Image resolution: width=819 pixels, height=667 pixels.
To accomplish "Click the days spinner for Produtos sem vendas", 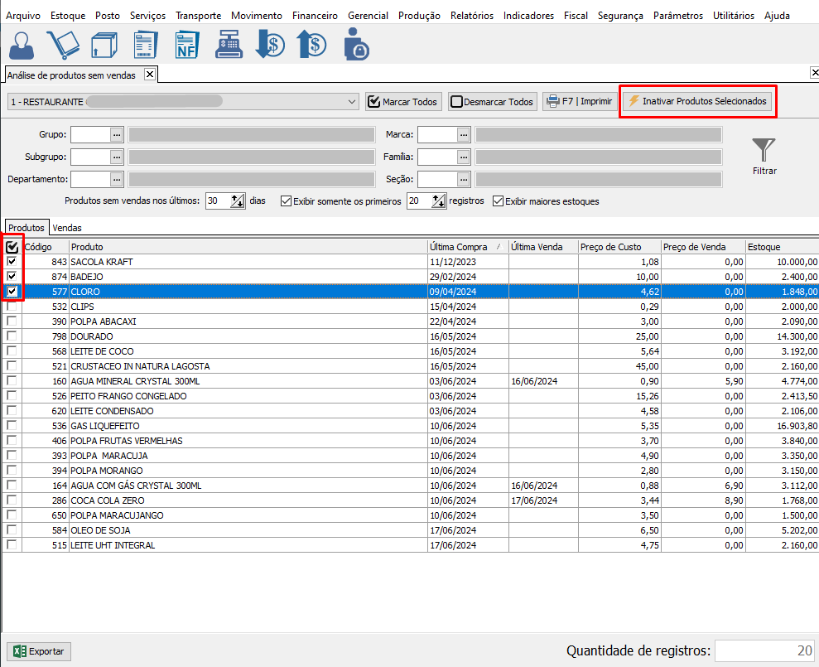I will pos(238,201).
